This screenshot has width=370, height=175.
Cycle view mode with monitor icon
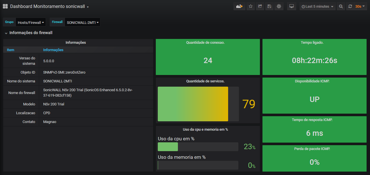coord(291,6)
